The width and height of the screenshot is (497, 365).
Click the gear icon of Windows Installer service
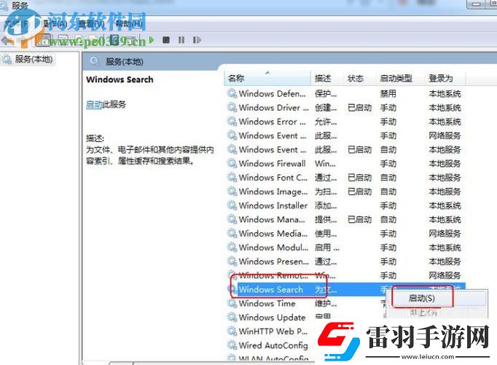pos(232,205)
